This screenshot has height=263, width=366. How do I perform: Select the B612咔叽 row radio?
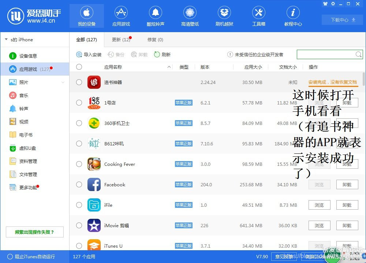pos(79,144)
